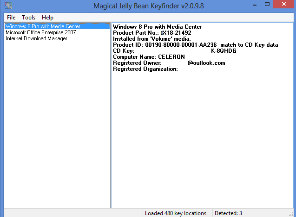Click the Registered Organization line
This screenshot has width=296, height=217.
(145, 69)
